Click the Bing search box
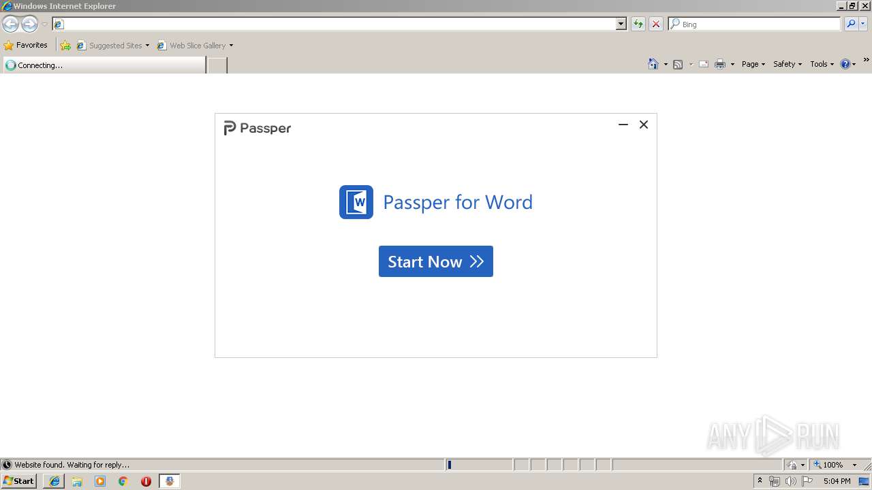Viewport: 872px width, 490px height. [x=754, y=24]
